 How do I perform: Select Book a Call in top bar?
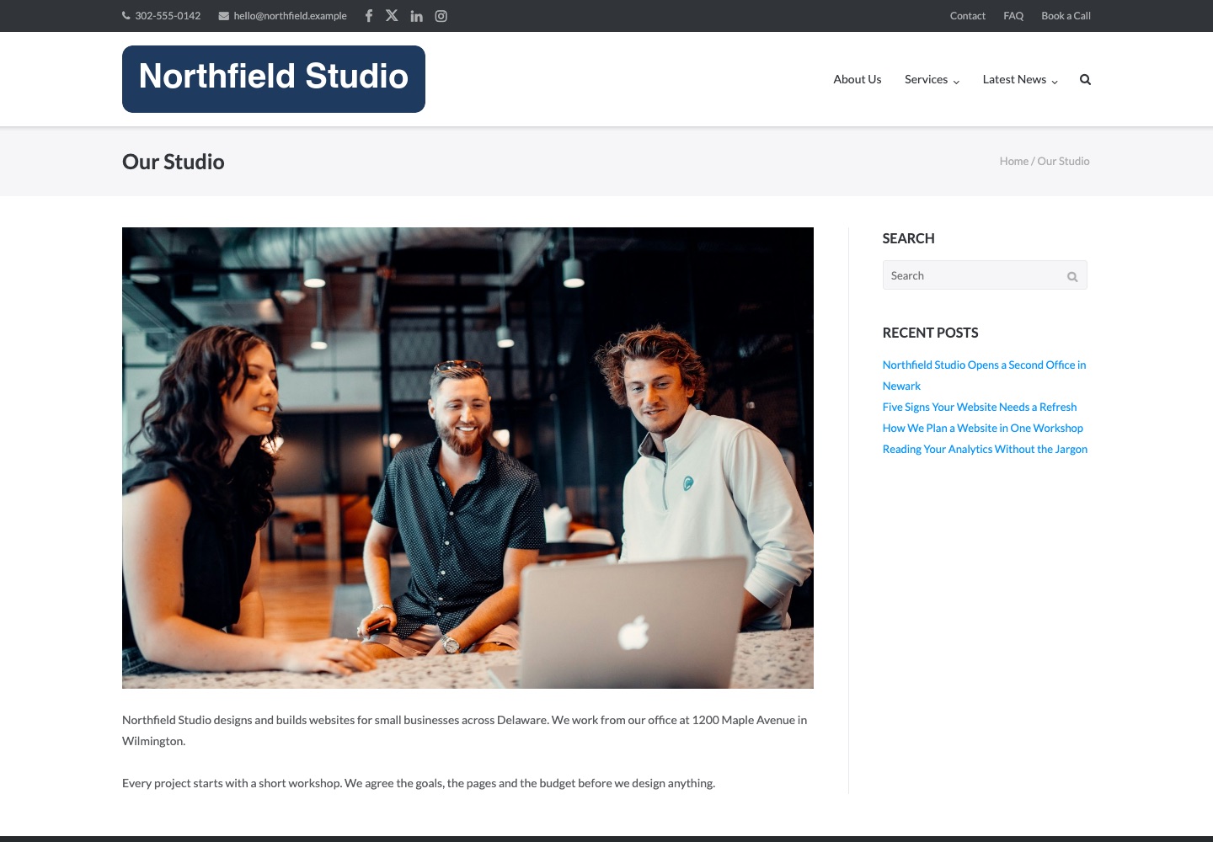tap(1066, 16)
